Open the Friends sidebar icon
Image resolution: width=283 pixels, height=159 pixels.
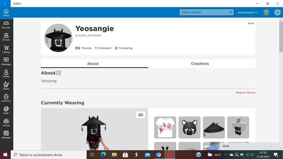tap(6, 37)
